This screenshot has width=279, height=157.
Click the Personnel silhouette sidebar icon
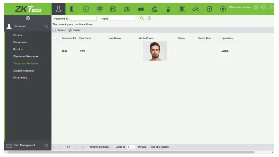pyautogui.click(x=9, y=26)
